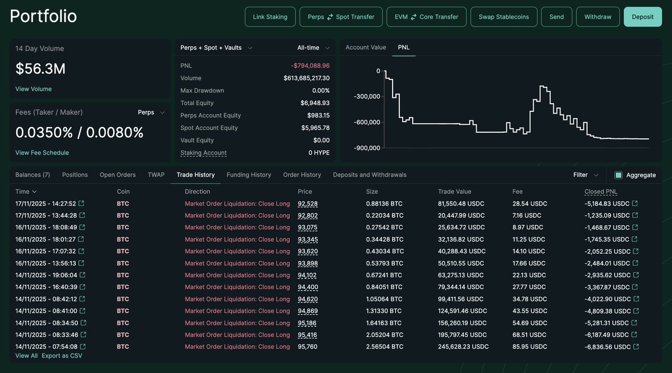Open the View Fee Schedule link
The image size is (672, 373).
click(42, 152)
